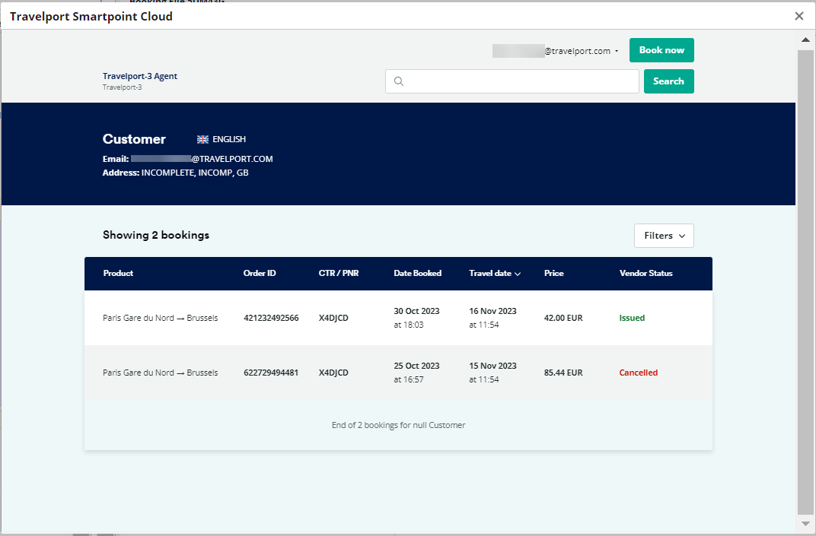Focus the booking search input field
Screen dimensions: 816x536
tap(512, 81)
